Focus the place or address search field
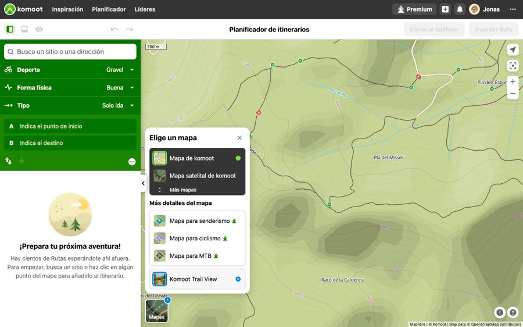The width and height of the screenshot is (523, 327). [x=70, y=52]
